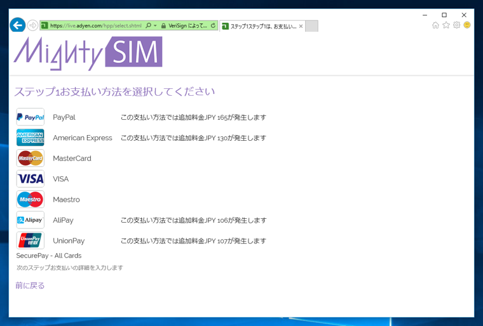Click AliPay JPY 106 surcharge notice
Image resolution: width=483 pixels, height=326 pixels.
(x=193, y=220)
